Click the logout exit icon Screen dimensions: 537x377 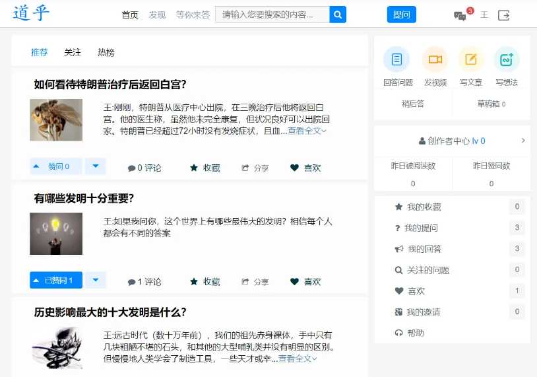(x=503, y=15)
